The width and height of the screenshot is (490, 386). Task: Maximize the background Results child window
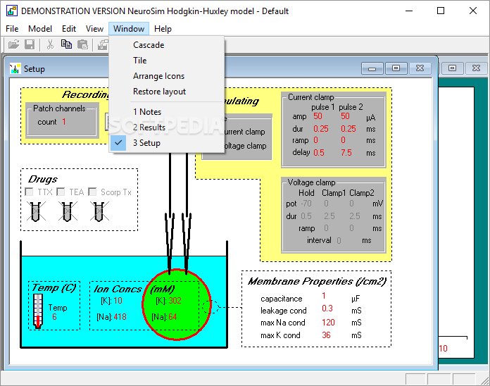pos(452,68)
